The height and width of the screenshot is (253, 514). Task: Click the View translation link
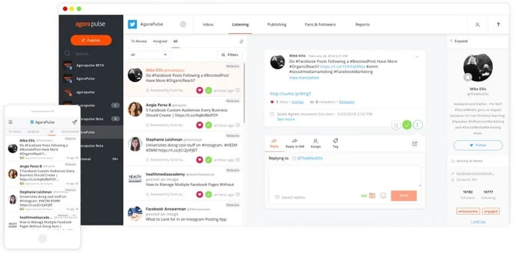pos(304,77)
